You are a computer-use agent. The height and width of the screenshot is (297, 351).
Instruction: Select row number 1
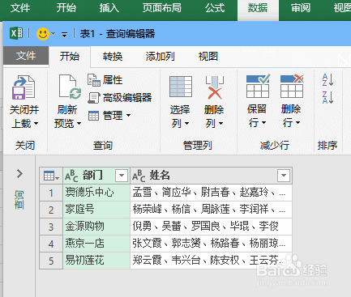pyautogui.click(x=51, y=193)
